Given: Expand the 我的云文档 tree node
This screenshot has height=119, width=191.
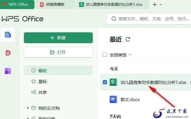Looking at the screenshot, I should coord(28,108).
